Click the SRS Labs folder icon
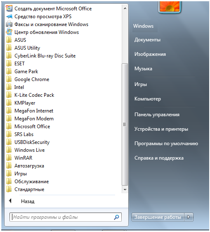Viewport: 210px width, 232px height. [x=9, y=134]
